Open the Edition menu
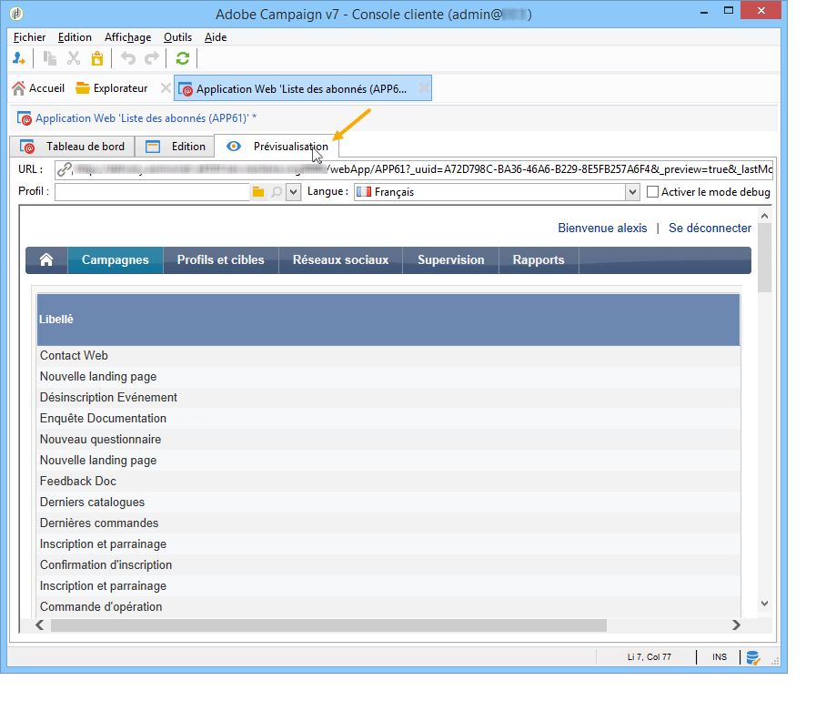This screenshot has height=711, width=836. click(x=75, y=37)
